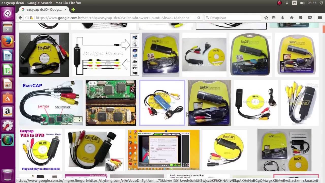Viewport: 325px width, 183px height.
Task: Bookmark this page with the star icon
Action: coord(266,18)
